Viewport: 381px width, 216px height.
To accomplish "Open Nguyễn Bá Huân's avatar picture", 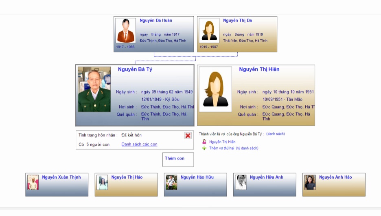I will tap(126, 30).
